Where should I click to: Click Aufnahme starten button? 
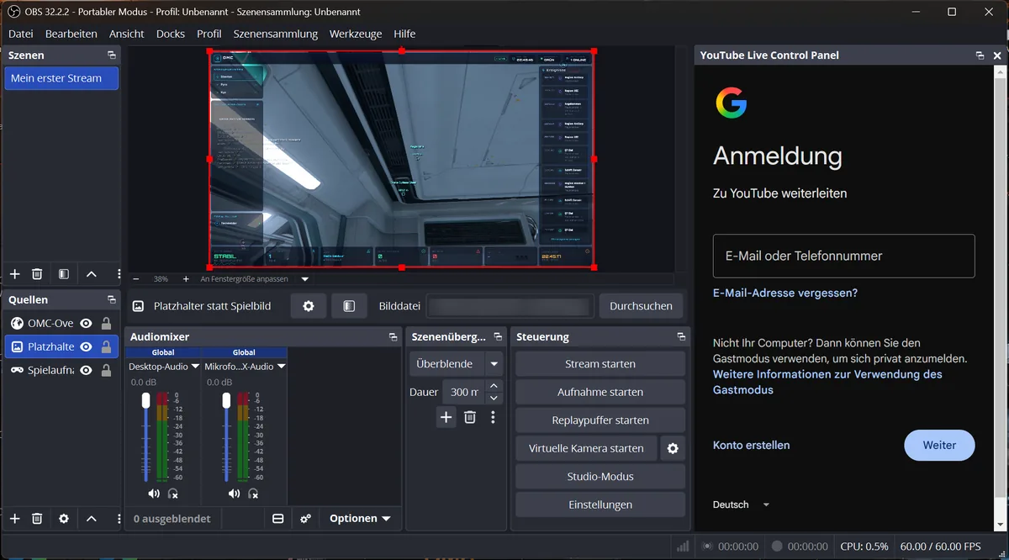600,392
